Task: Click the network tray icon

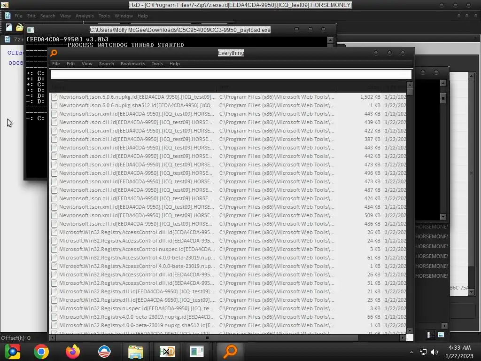Action: pos(423,352)
